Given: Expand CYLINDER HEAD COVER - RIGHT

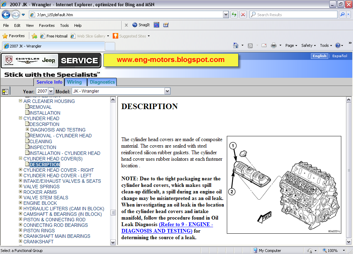Looking at the screenshot, I should (x=20, y=169).
